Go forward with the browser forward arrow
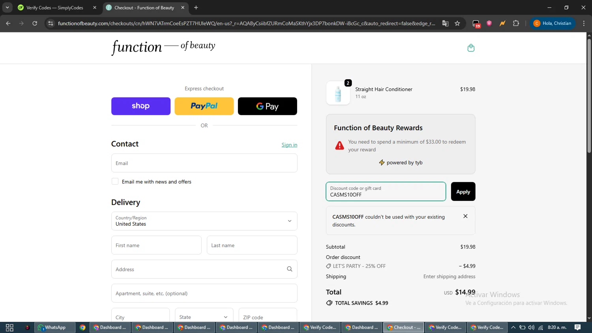This screenshot has height=333, width=592. click(x=21, y=23)
